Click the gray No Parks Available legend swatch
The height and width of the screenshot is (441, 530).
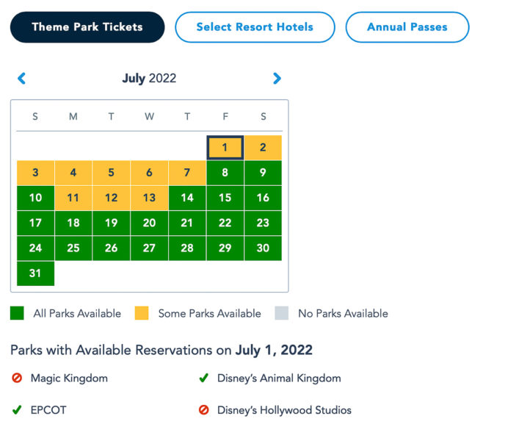(282, 313)
